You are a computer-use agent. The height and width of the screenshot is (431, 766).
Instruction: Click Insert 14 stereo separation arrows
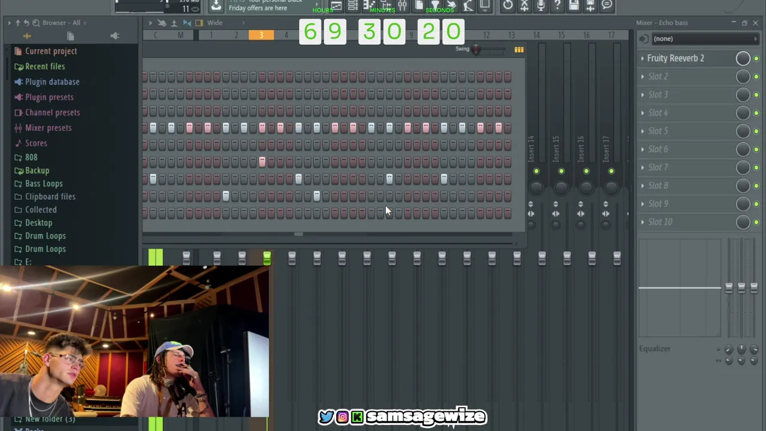click(x=531, y=214)
